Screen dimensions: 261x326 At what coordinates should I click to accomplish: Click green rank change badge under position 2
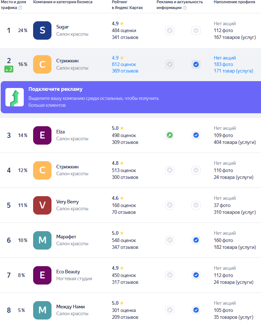coord(9,69)
